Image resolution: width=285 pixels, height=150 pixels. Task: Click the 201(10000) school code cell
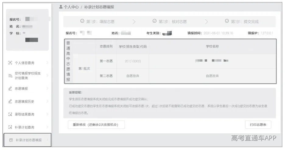tap(133, 61)
